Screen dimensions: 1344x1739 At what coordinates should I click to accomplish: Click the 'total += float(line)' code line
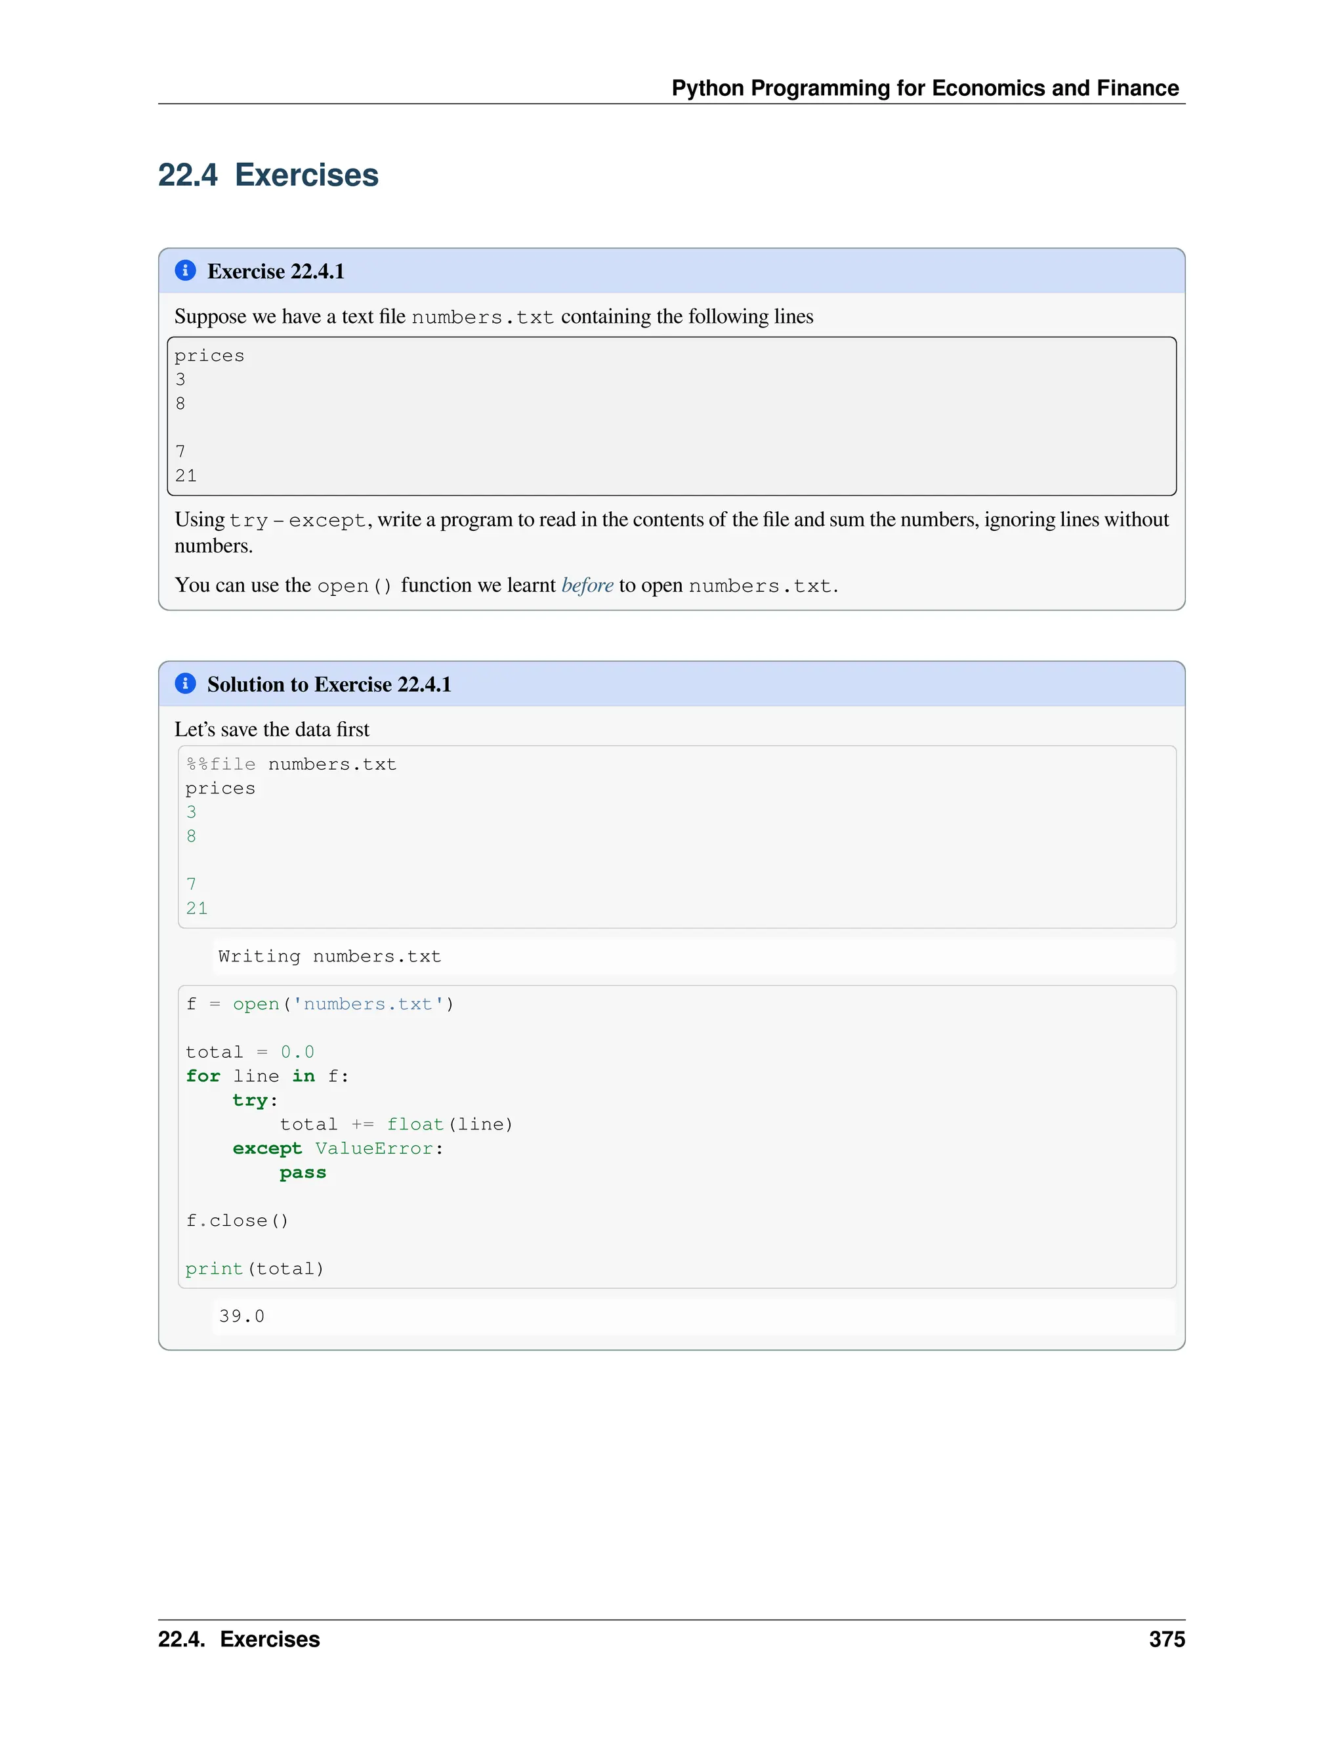(x=396, y=1124)
